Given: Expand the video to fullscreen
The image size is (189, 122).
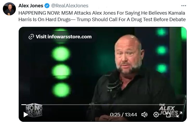Looking at the screenshot, I should click(x=179, y=114).
